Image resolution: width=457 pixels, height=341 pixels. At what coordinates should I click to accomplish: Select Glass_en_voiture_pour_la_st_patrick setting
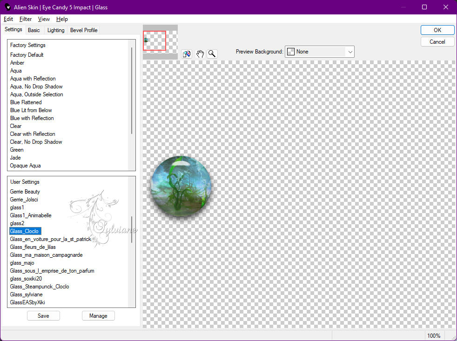tap(51, 239)
